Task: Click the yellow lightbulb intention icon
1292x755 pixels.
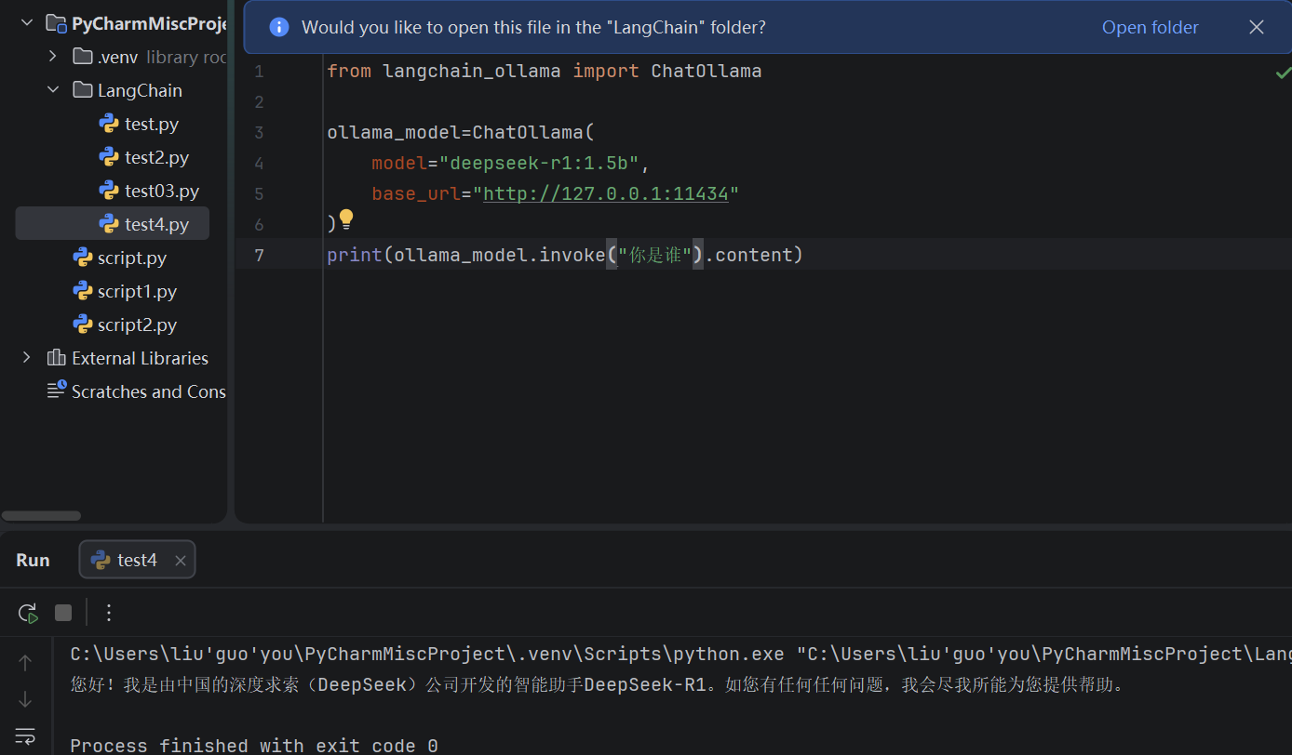Action: point(346,220)
